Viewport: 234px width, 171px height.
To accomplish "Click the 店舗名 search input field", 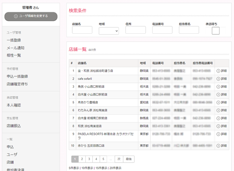I will pyautogui.click(x=82, y=30).
